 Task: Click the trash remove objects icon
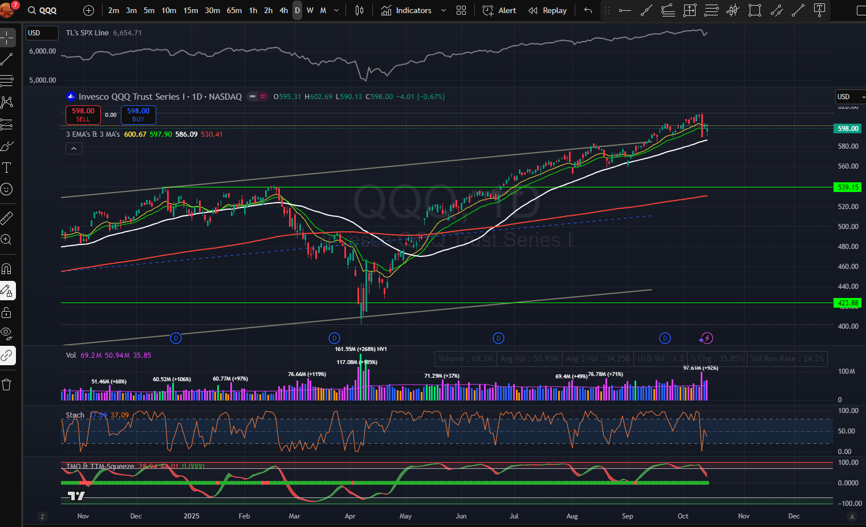point(7,385)
